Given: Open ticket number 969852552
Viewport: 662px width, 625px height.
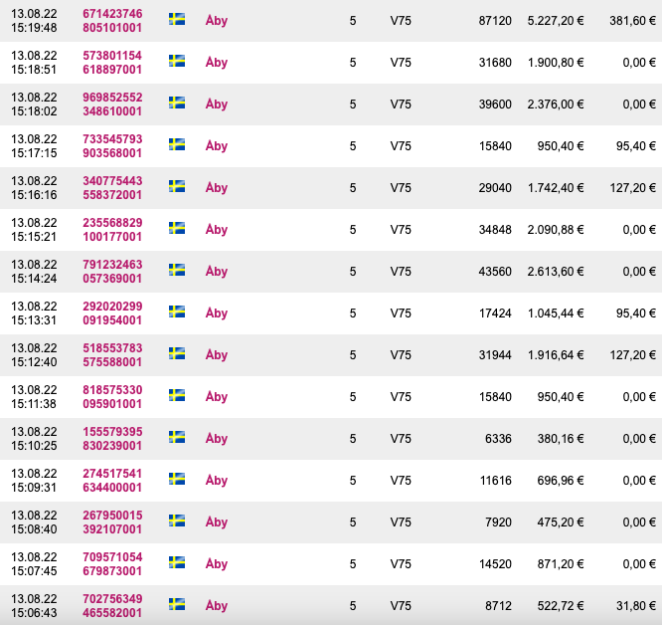Looking at the screenshot, I should [x=112, y=98].
